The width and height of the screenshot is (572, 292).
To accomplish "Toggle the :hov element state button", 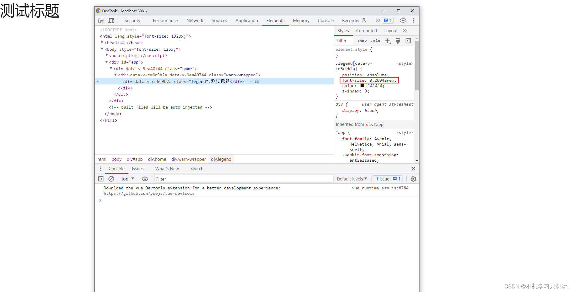I will (362, 41).
